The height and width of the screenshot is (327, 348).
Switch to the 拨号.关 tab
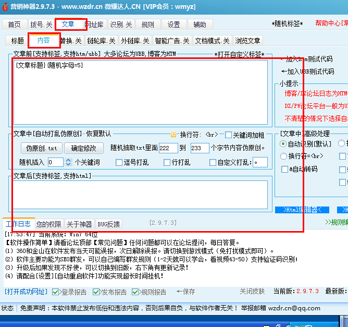point(41,25)
